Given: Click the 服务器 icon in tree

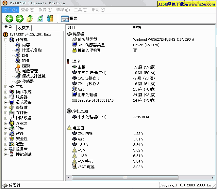Looking at the screenshot, I should [x=12, y=97].
